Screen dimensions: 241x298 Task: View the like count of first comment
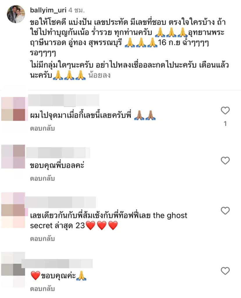click(x=225, y=124)
